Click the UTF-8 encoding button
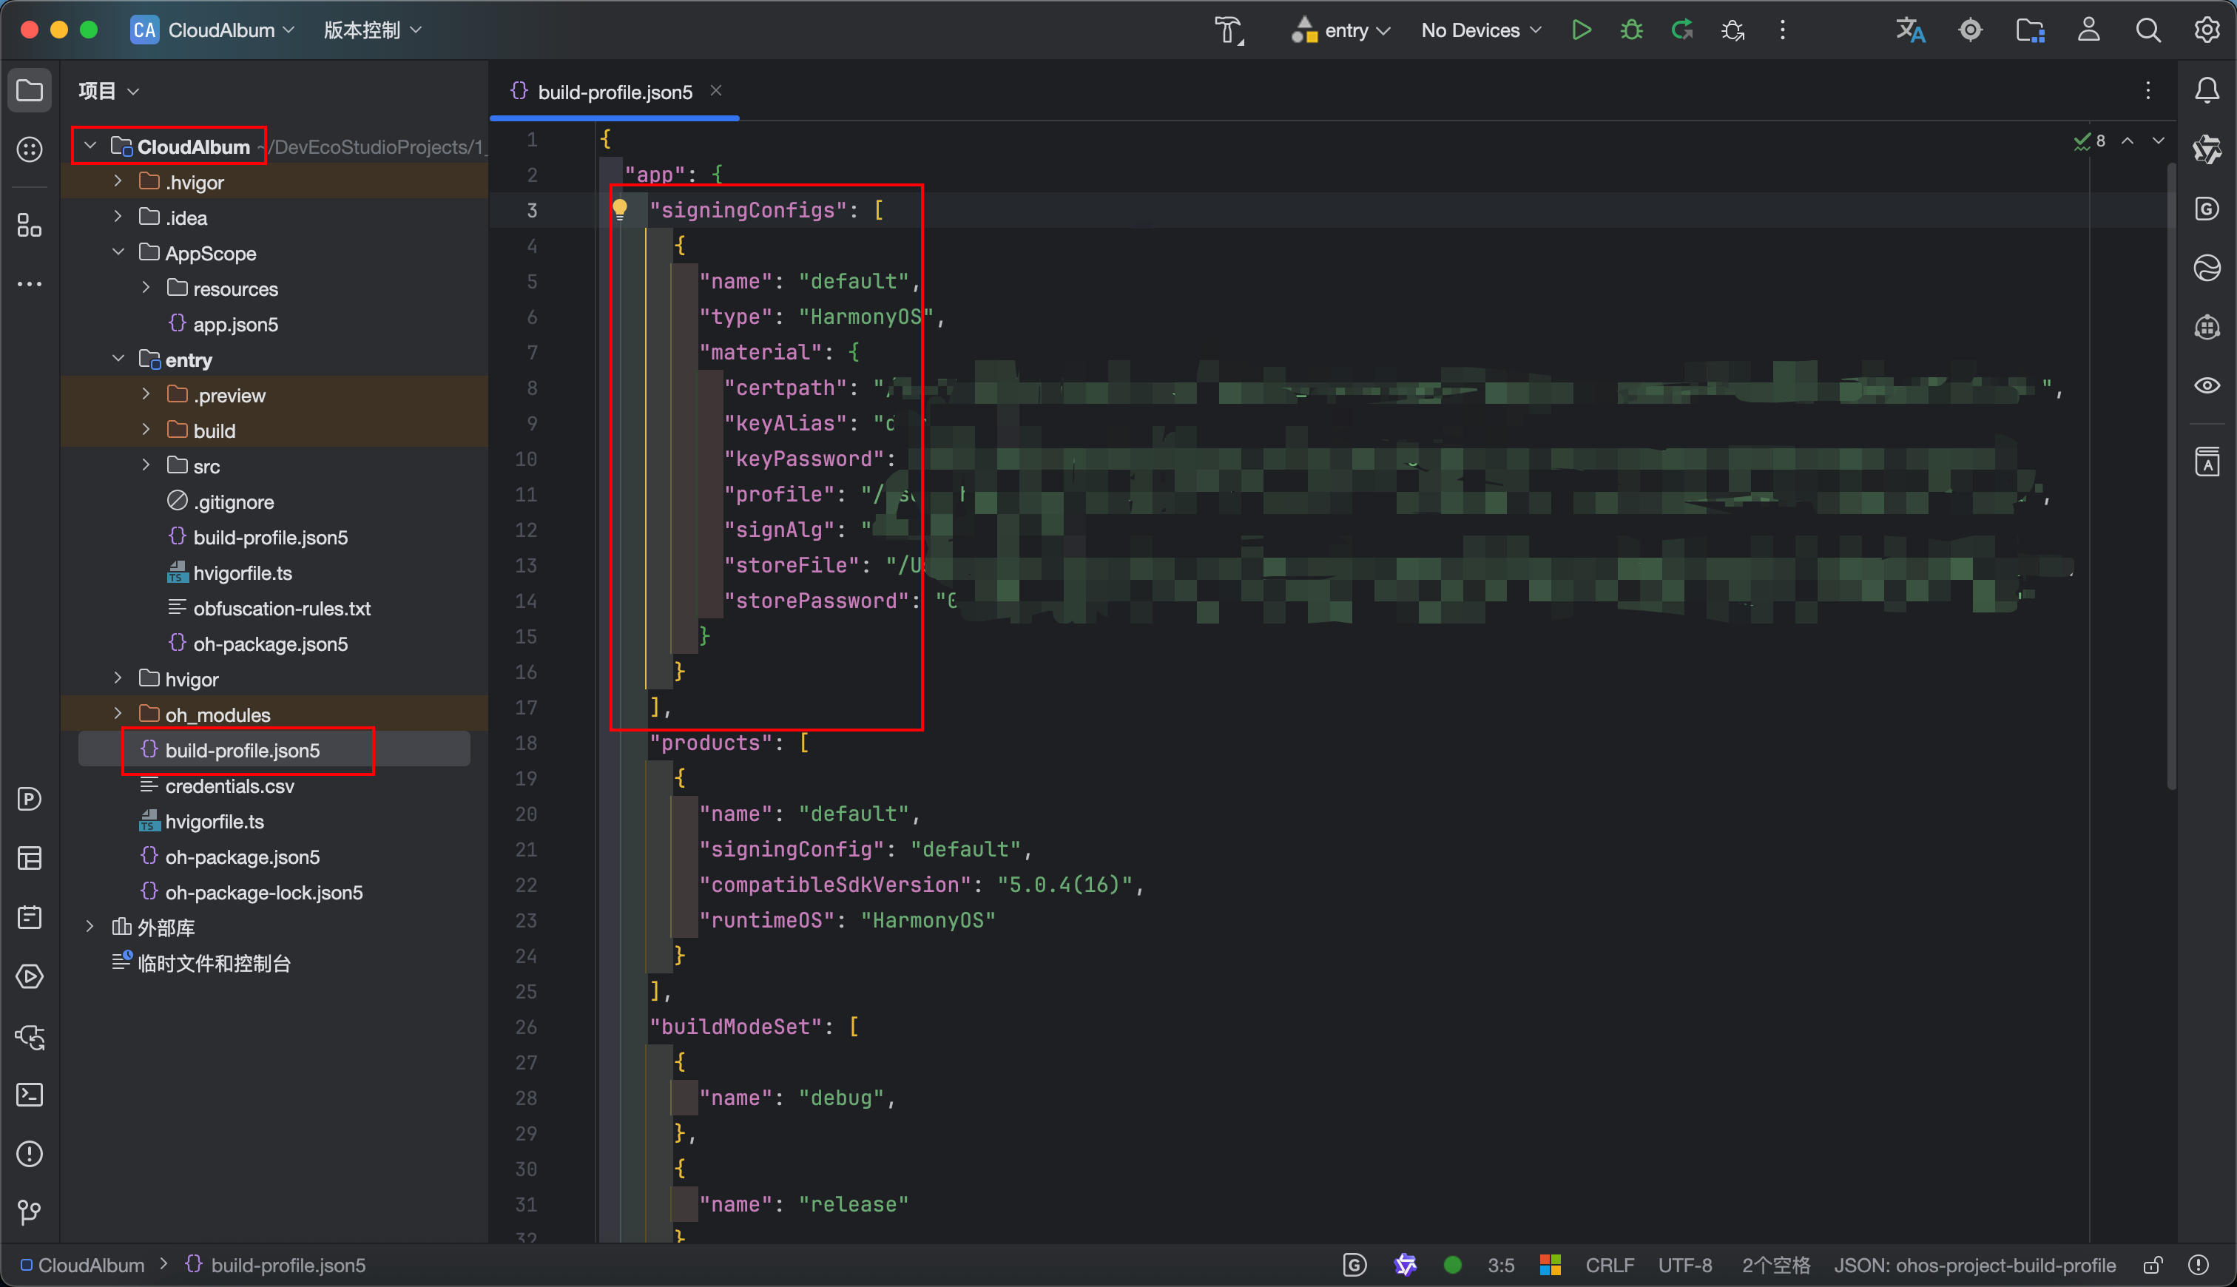 click(1684, 1265)
